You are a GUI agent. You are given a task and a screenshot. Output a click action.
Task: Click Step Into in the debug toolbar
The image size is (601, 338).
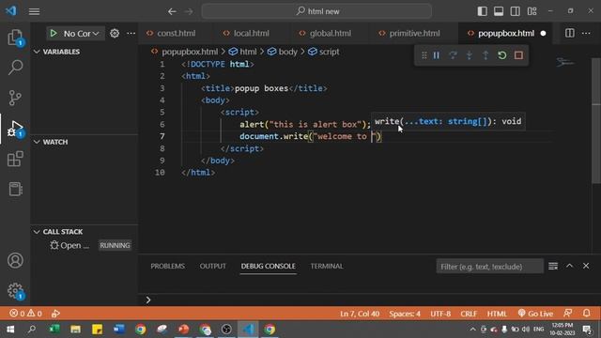[x=470, y=55]
